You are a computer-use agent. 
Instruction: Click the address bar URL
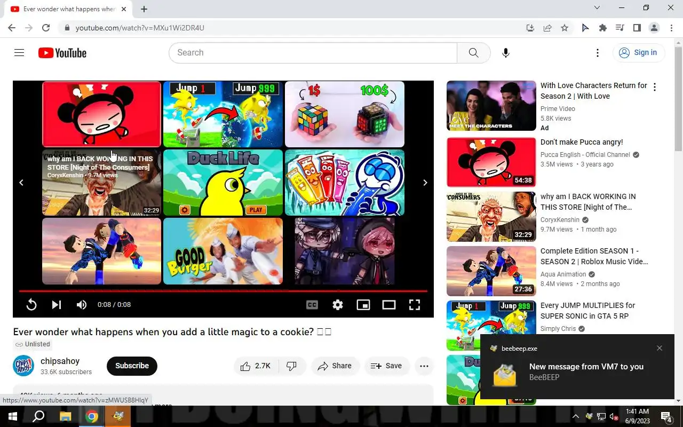click(140, 28)
